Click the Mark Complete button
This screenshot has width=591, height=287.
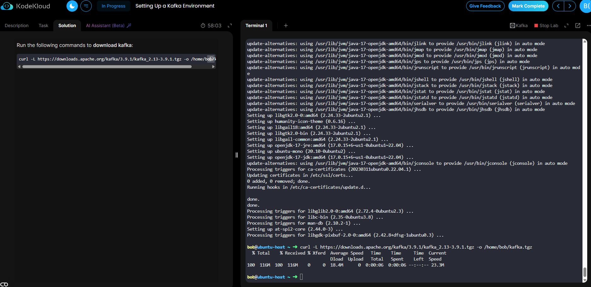tap(528, 6)
